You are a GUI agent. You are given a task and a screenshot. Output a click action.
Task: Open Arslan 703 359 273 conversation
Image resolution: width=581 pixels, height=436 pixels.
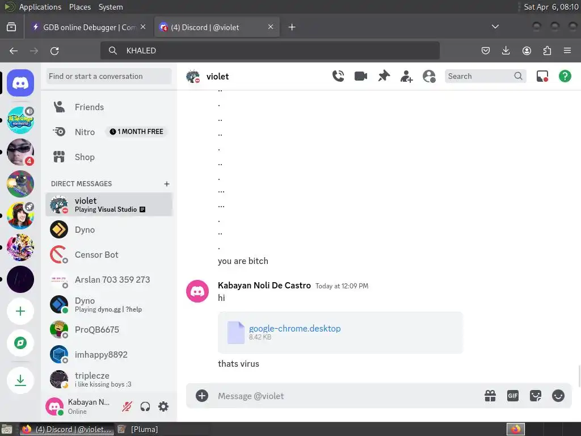[109, 279]
